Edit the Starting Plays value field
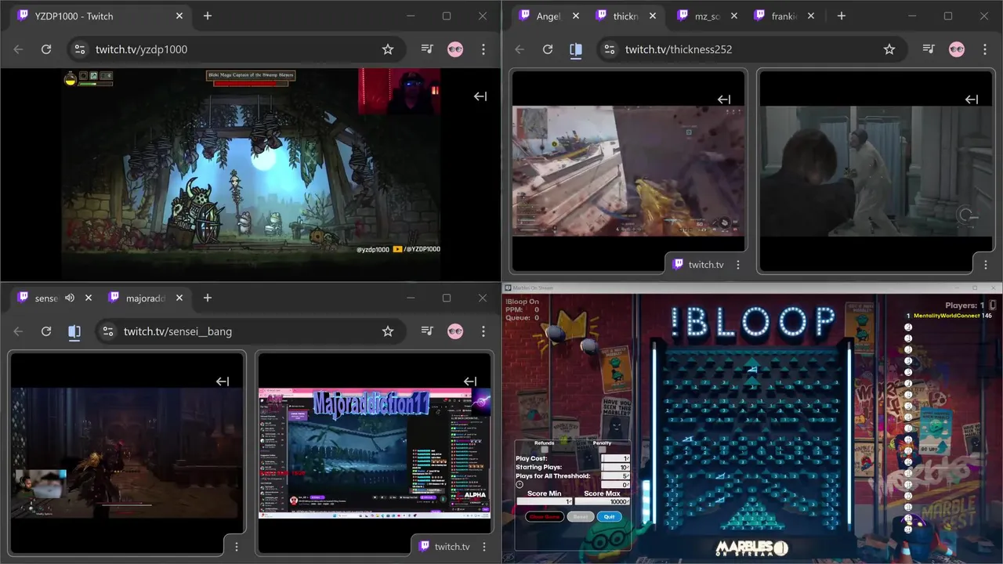1003x564 pixels. tap(615, 467)
